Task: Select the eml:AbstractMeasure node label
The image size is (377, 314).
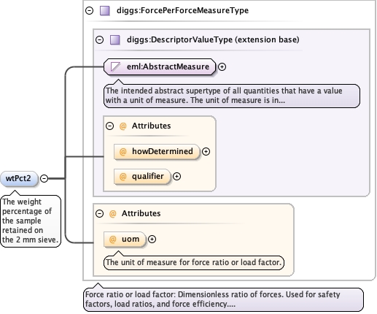Action: click(x=168, y=66)
